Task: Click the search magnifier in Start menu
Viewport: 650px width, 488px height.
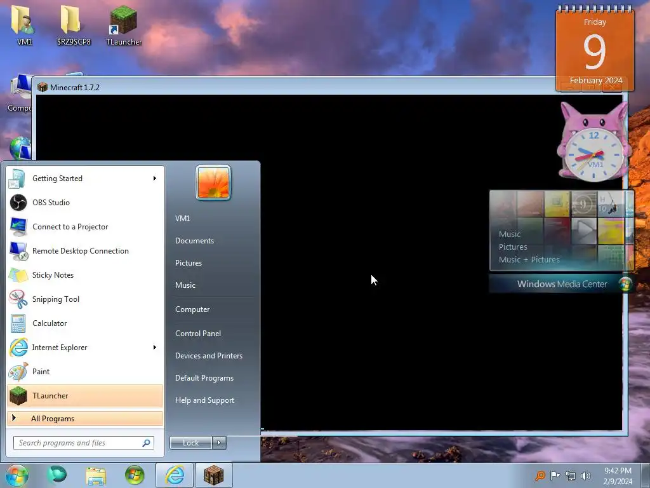Action: coord(146,443)
